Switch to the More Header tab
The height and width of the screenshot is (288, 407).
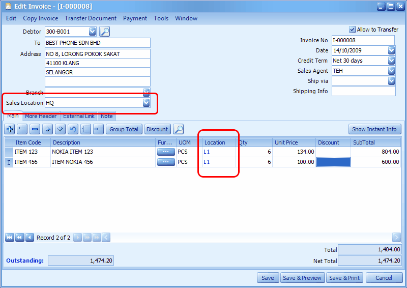pos(41,116)
